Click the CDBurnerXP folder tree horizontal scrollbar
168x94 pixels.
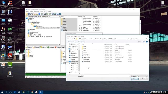click(43, 45)
